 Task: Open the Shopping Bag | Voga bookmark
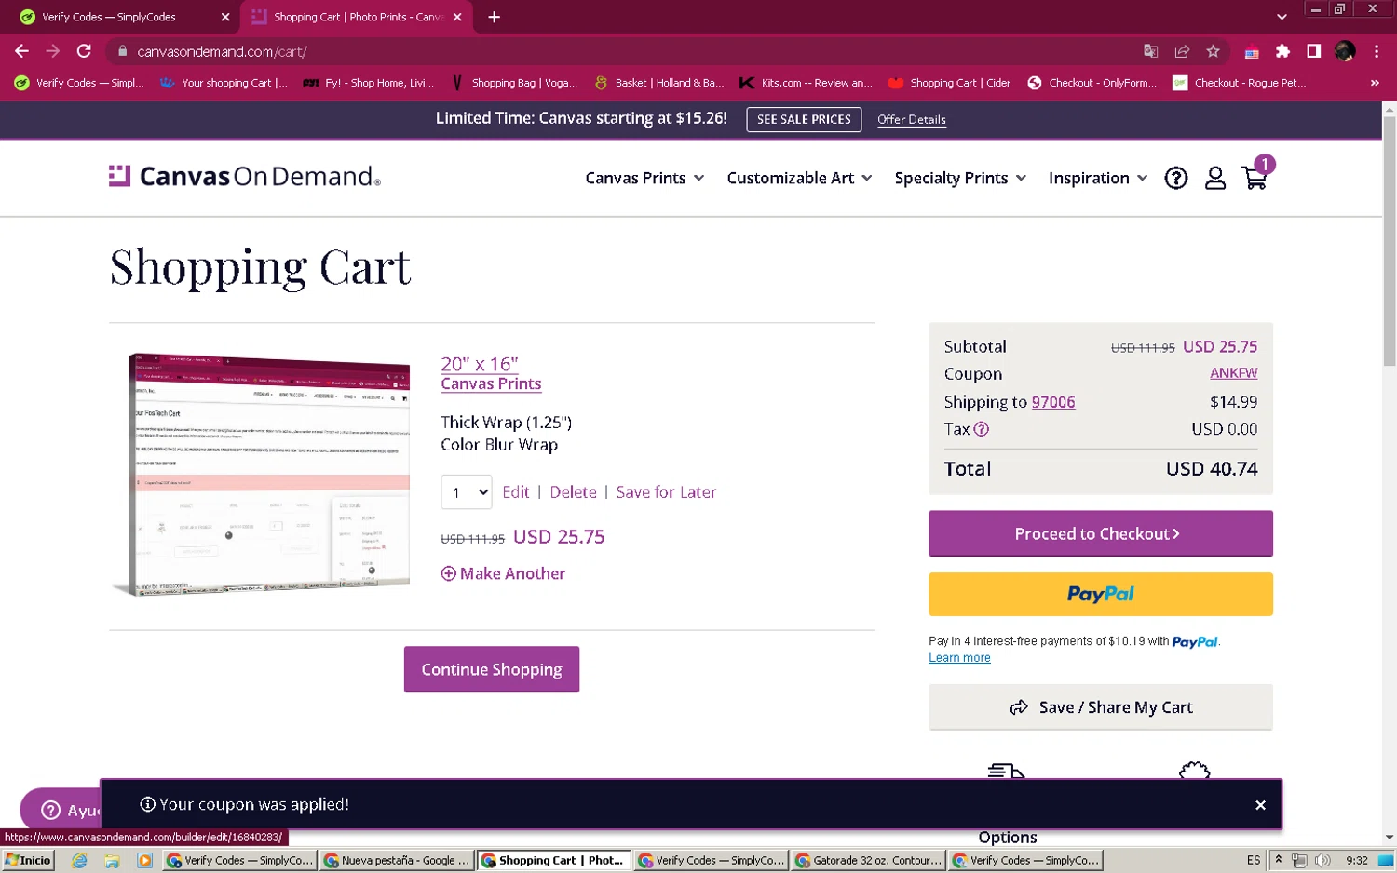[x=514, y=83]
